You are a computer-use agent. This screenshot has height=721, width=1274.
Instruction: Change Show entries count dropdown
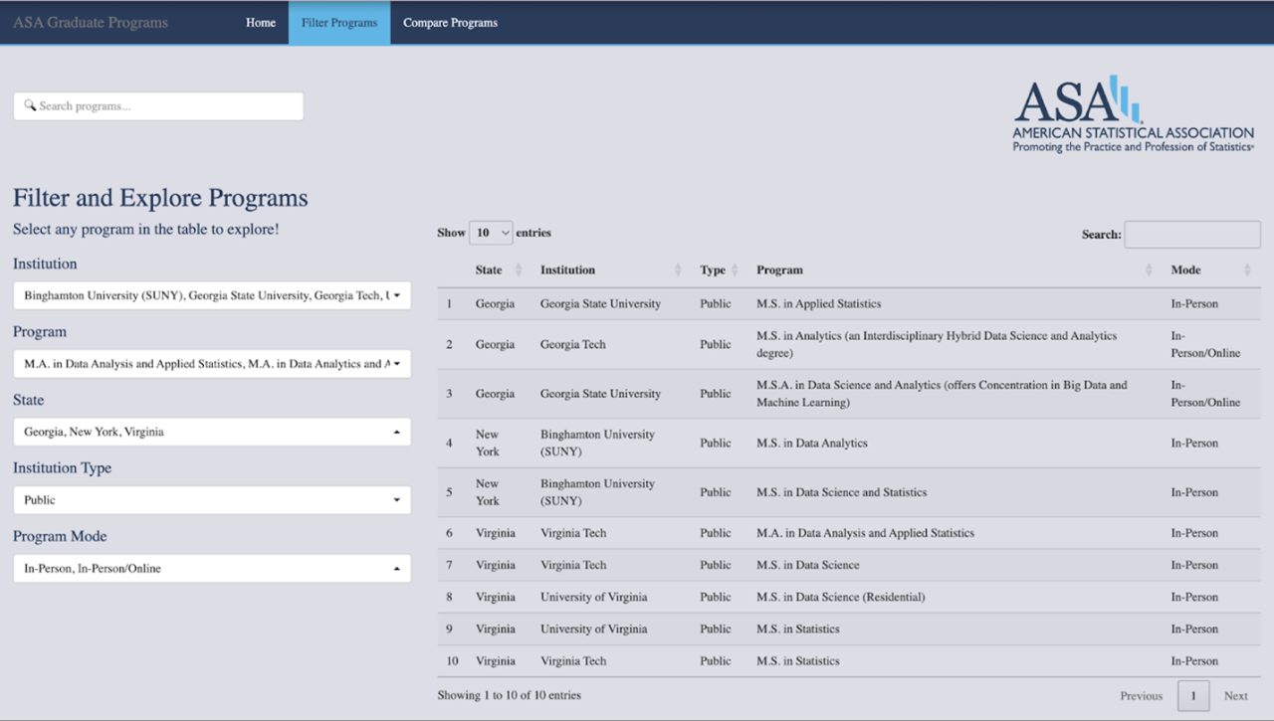[x=491, y=233]
